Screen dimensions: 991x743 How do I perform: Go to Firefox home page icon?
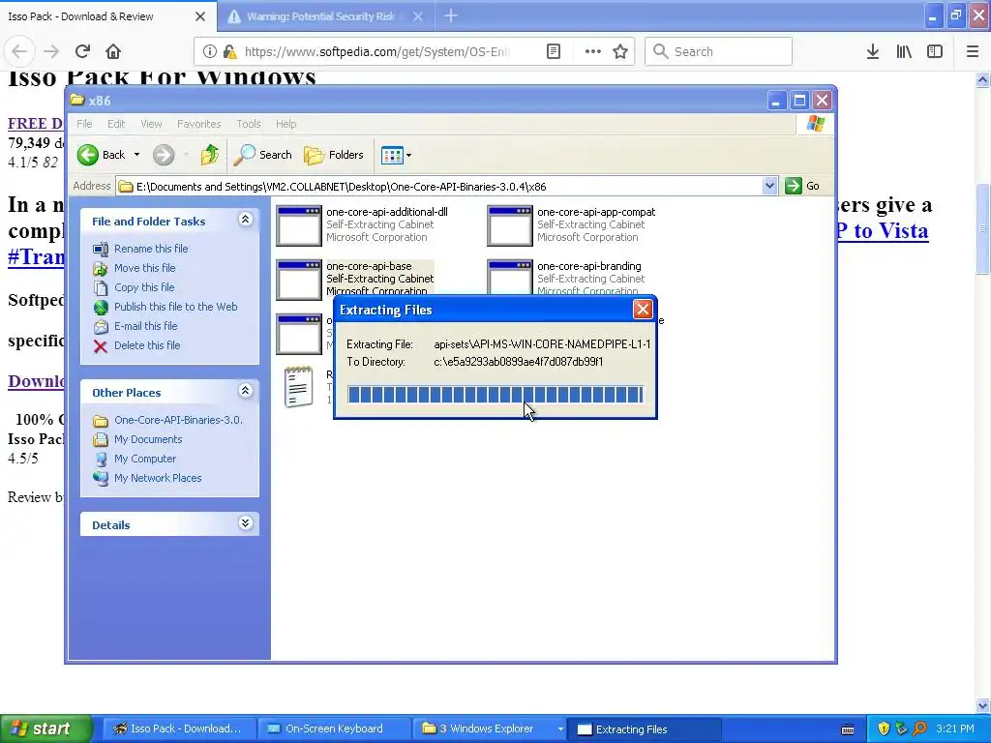[x=113, y=52]
